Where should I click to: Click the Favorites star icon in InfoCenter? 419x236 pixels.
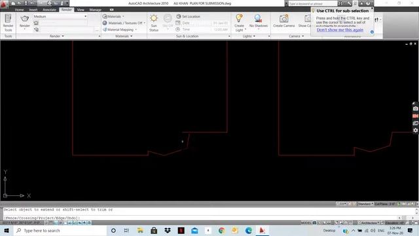click(361, 4)
